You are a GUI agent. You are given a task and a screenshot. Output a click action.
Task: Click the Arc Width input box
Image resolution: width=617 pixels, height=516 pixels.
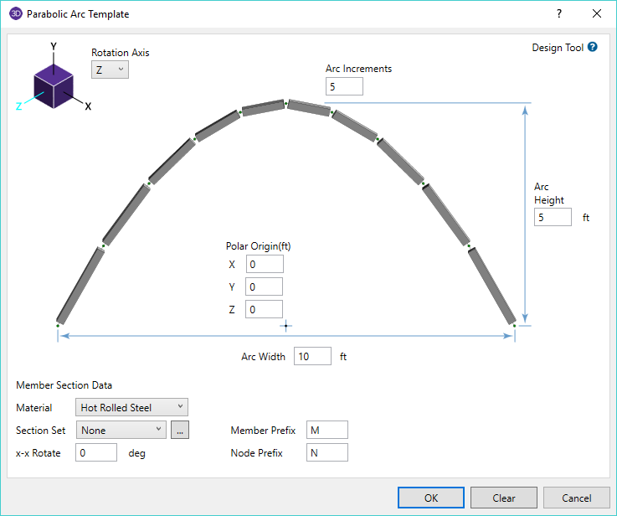(312, 356)
